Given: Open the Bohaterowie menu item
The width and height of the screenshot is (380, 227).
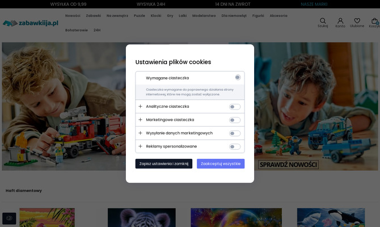Looking at the screenshot, I should tap(77, 30).
